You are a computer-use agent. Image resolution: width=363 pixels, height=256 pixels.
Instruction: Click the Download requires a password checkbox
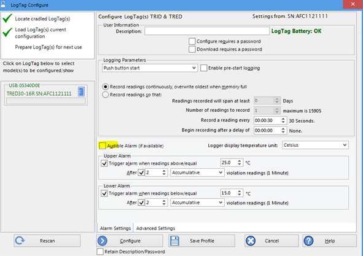click(192, 49)
